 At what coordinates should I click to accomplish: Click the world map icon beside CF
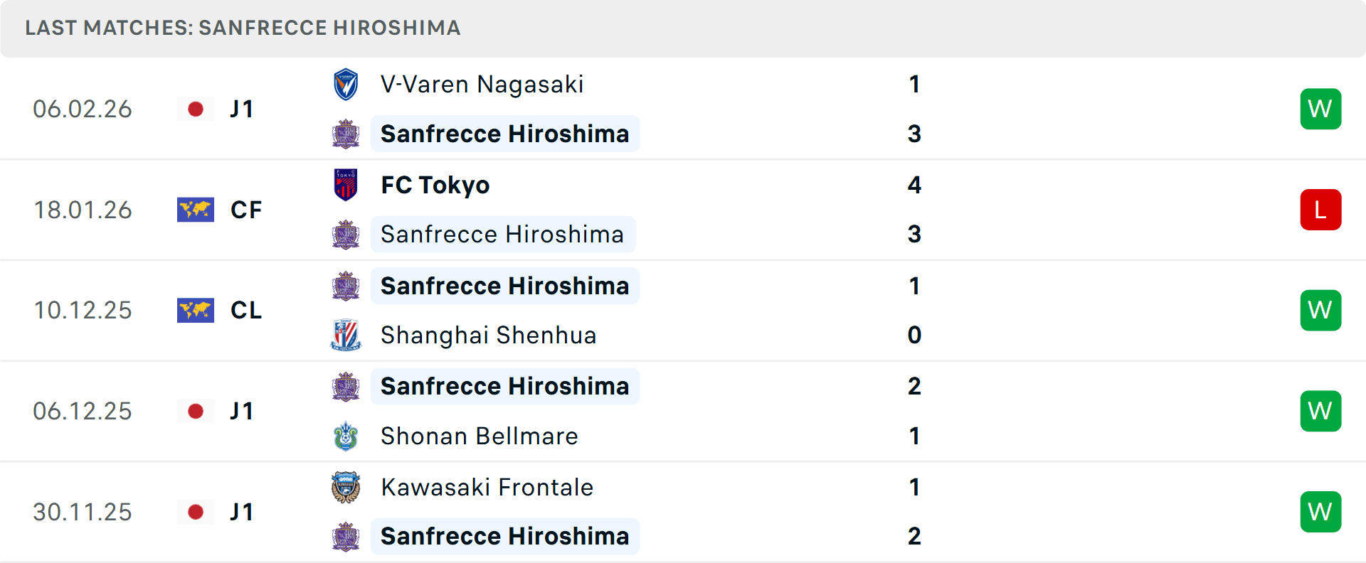point(196,210)
